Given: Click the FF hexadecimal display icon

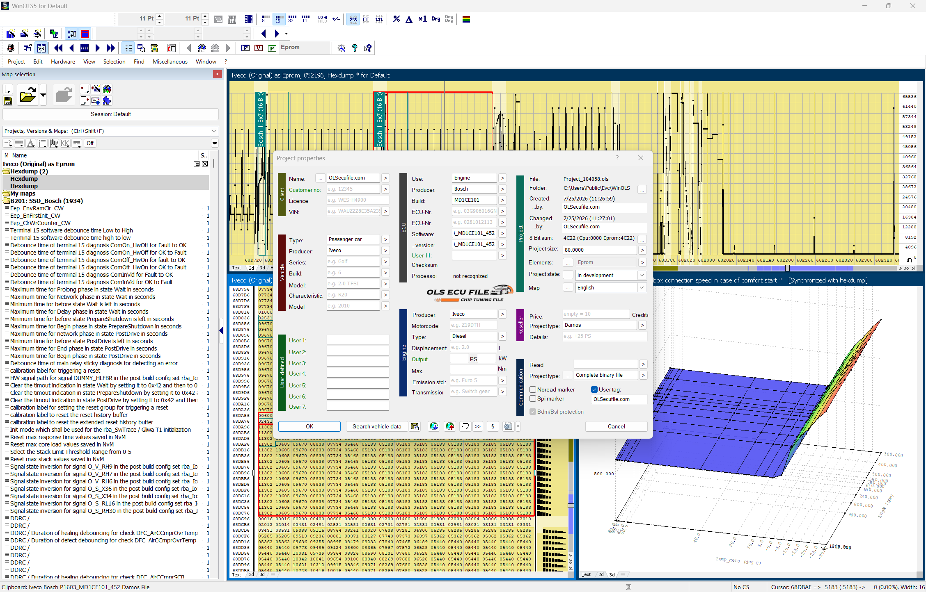Looking at the screenshot, I should pos(366,19).
